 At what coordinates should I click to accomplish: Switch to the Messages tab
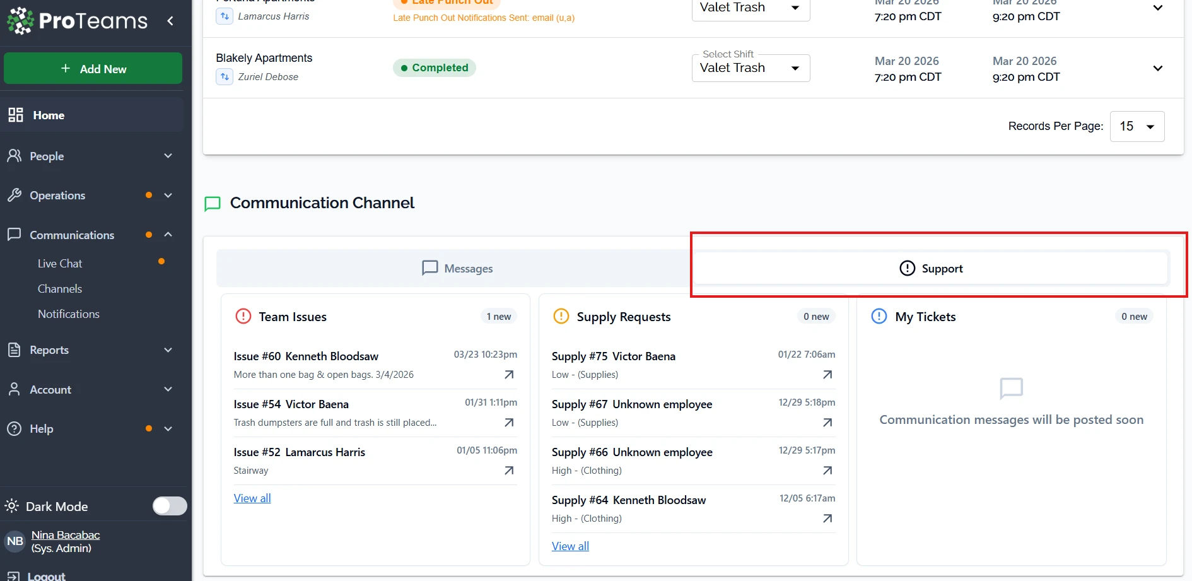click(457, 268)
